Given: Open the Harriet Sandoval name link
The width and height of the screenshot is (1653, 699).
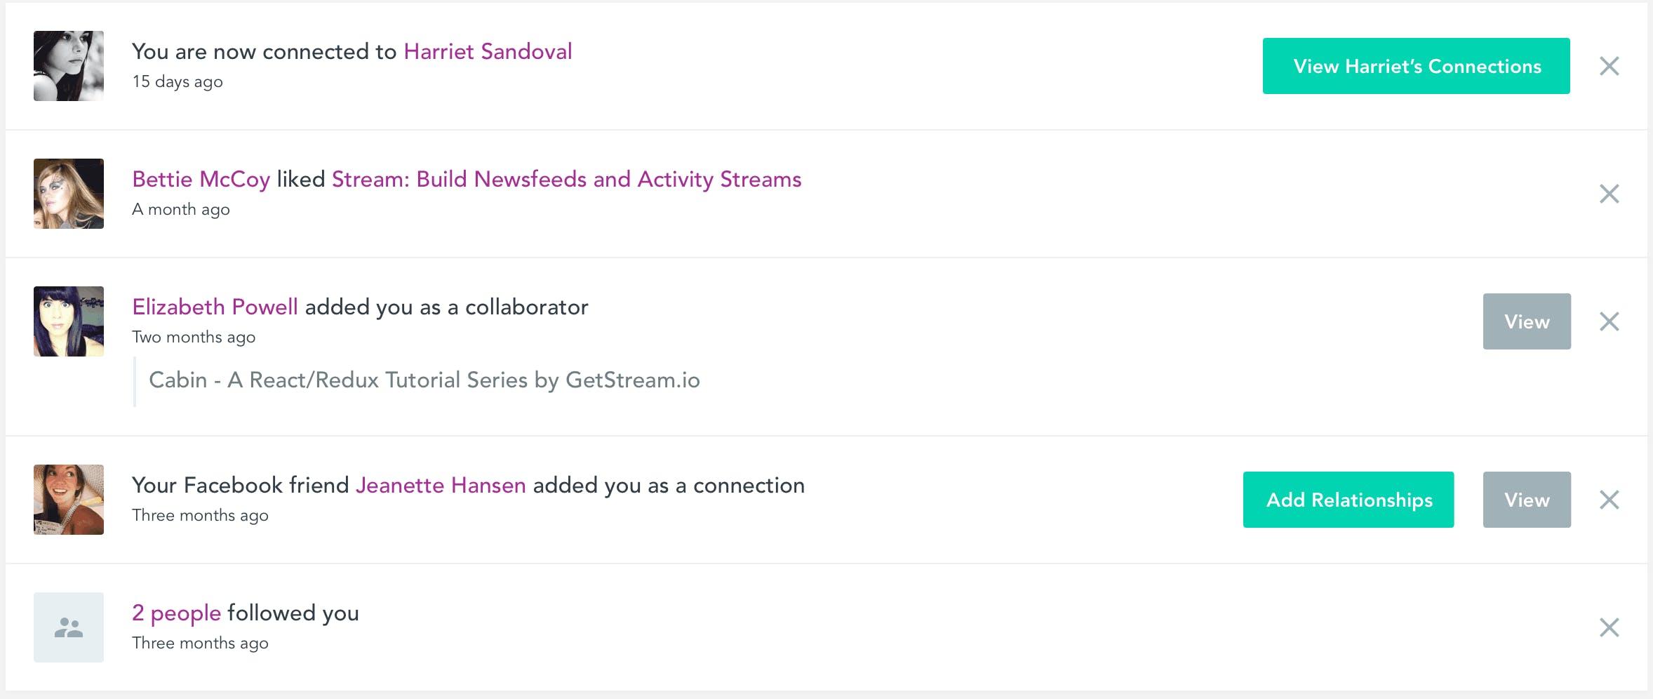Looking at the screenshot, I should pyautogui.click(x=488, y=51).
